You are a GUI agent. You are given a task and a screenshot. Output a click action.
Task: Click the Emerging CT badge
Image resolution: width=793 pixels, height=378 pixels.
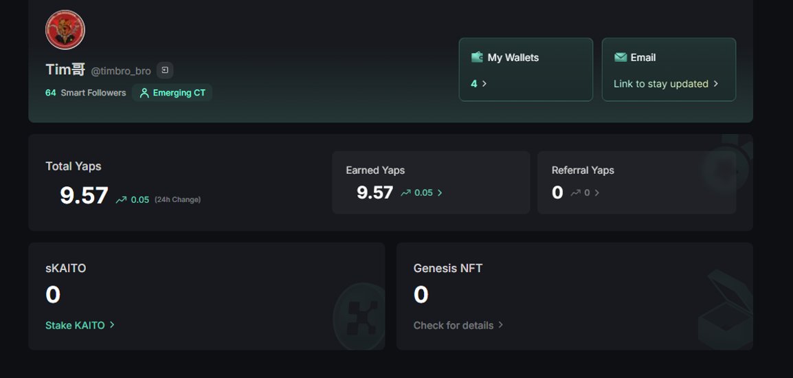coord(172,93)
